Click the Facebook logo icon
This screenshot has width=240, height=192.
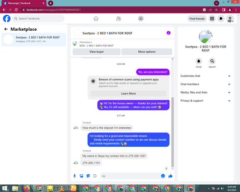pos(7,19)
